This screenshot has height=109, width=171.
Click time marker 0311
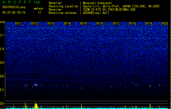click(18, 23)
